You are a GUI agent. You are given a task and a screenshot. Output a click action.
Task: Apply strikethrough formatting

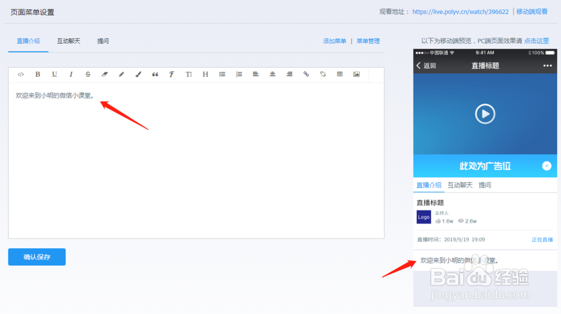pos(88,75)
